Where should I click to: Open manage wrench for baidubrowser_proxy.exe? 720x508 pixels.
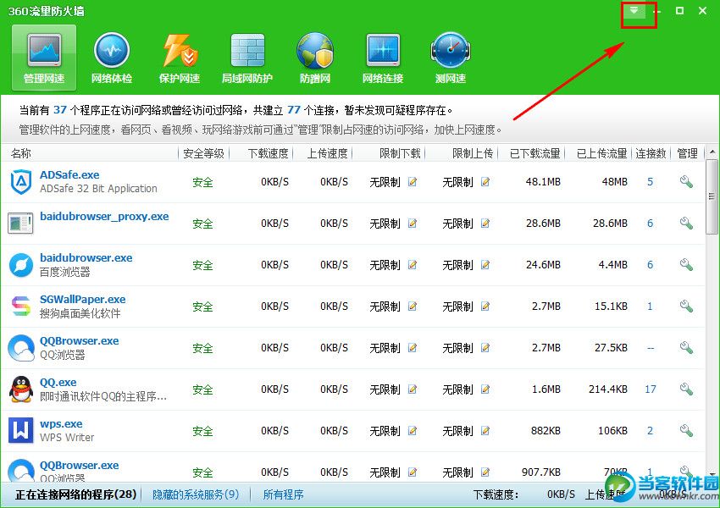coord(686,224)
